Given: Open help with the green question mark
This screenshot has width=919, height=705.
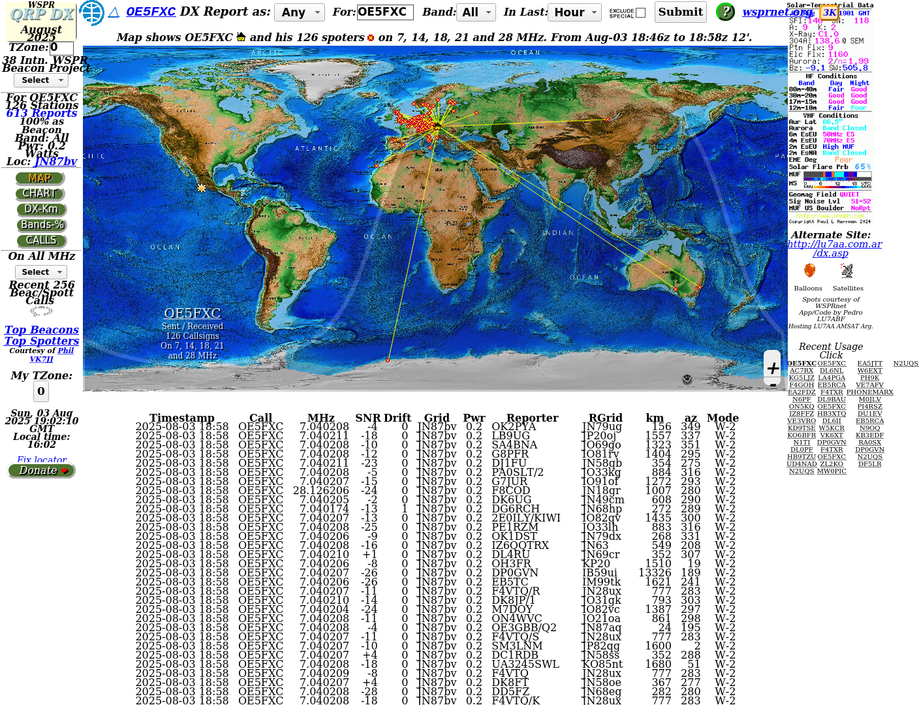Looking at the screenshot, I should (724, 12).
